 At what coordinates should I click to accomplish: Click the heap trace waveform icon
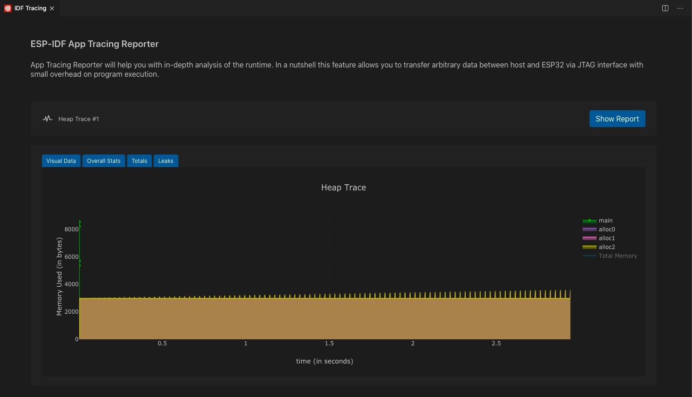coord(47,119)
